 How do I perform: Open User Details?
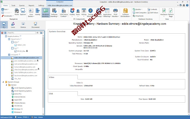[31, 12]
